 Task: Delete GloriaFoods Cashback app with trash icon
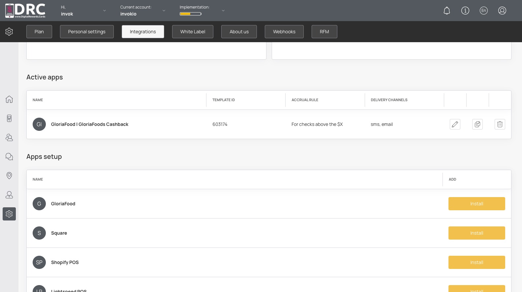(500, 124)
